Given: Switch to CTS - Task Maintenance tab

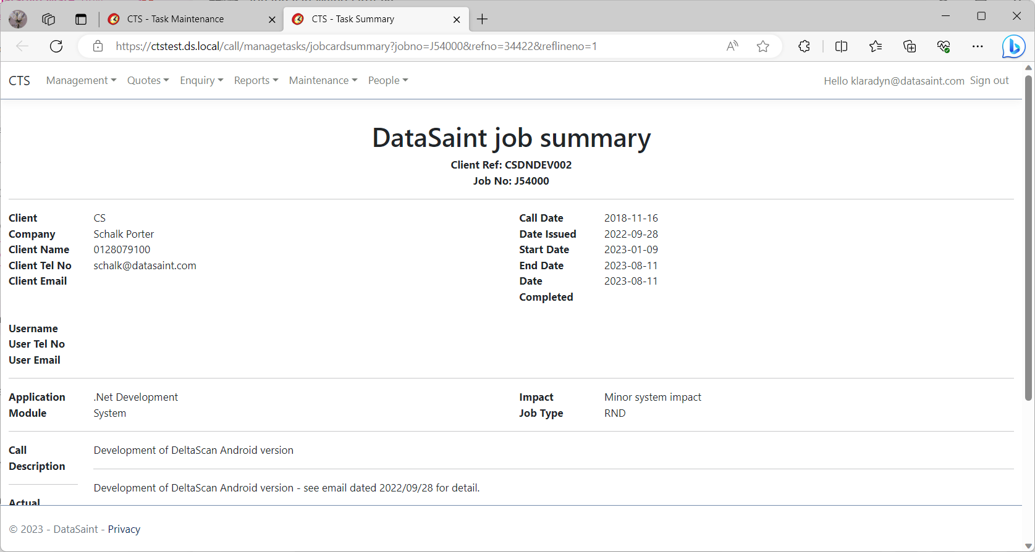Looking at the screenshot, I should click(190, 19).
